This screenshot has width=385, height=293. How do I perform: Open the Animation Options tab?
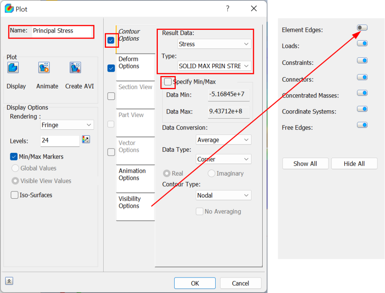[132, 174]
